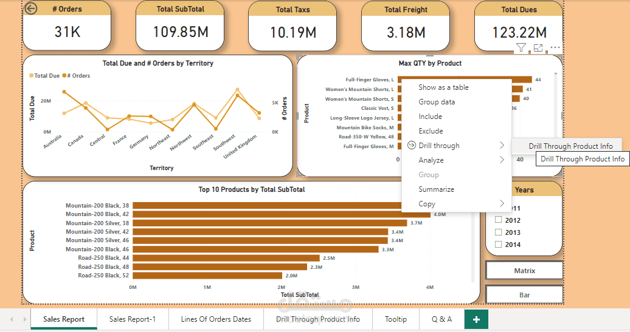
Task: Click the United Kingdom axis label
Action: coord(240,146)
